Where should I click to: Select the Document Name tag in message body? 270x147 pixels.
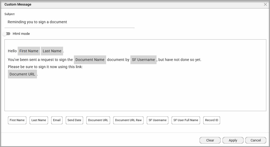click(90, 60)
